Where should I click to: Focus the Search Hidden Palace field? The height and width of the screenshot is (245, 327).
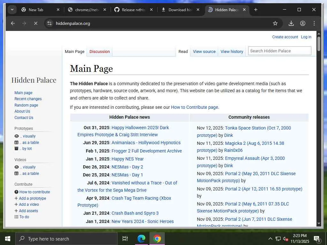click(279, 51)
